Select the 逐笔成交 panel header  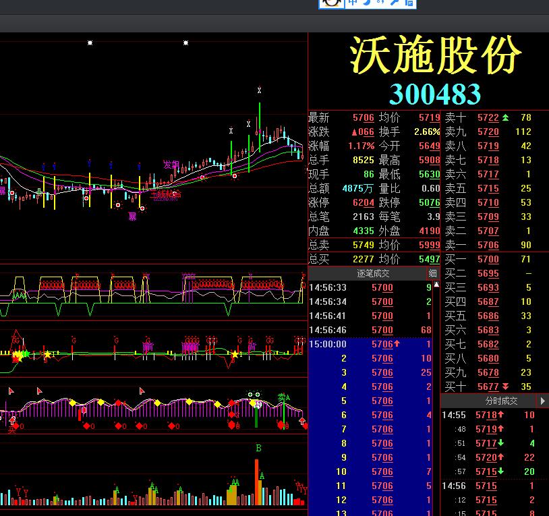(373, 273)
